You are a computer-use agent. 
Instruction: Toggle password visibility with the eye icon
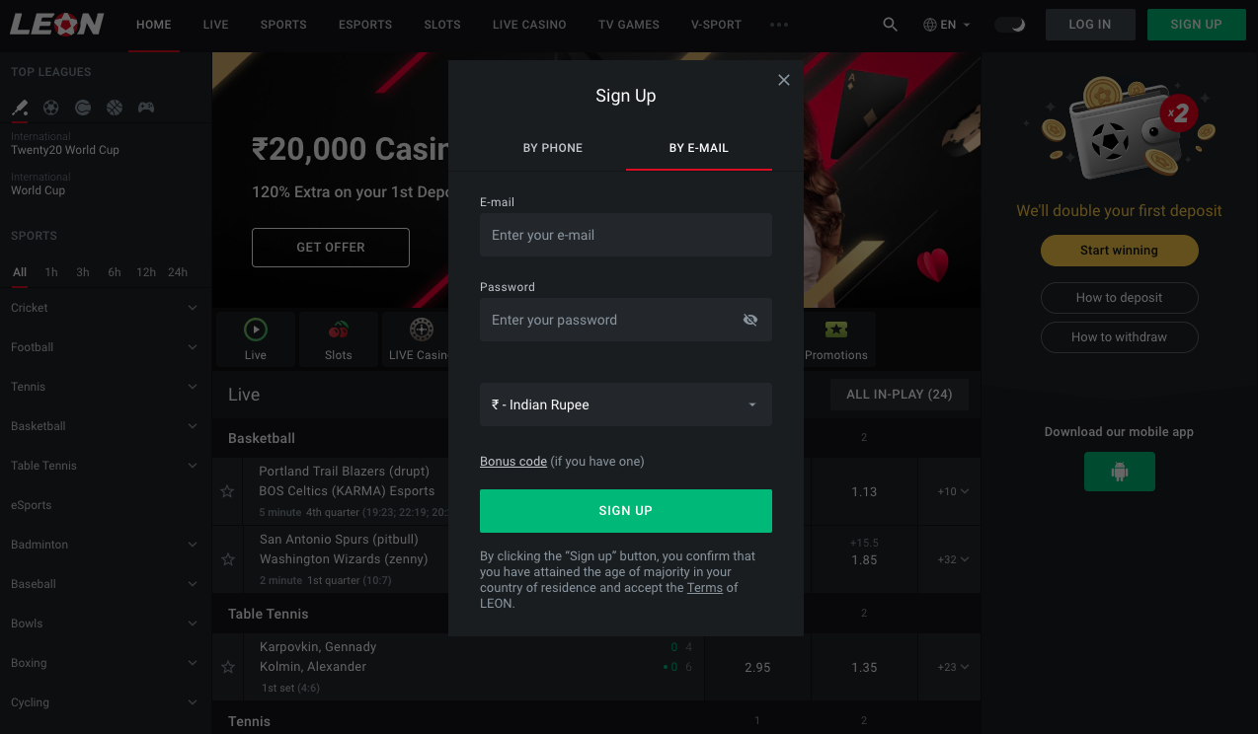750,320
